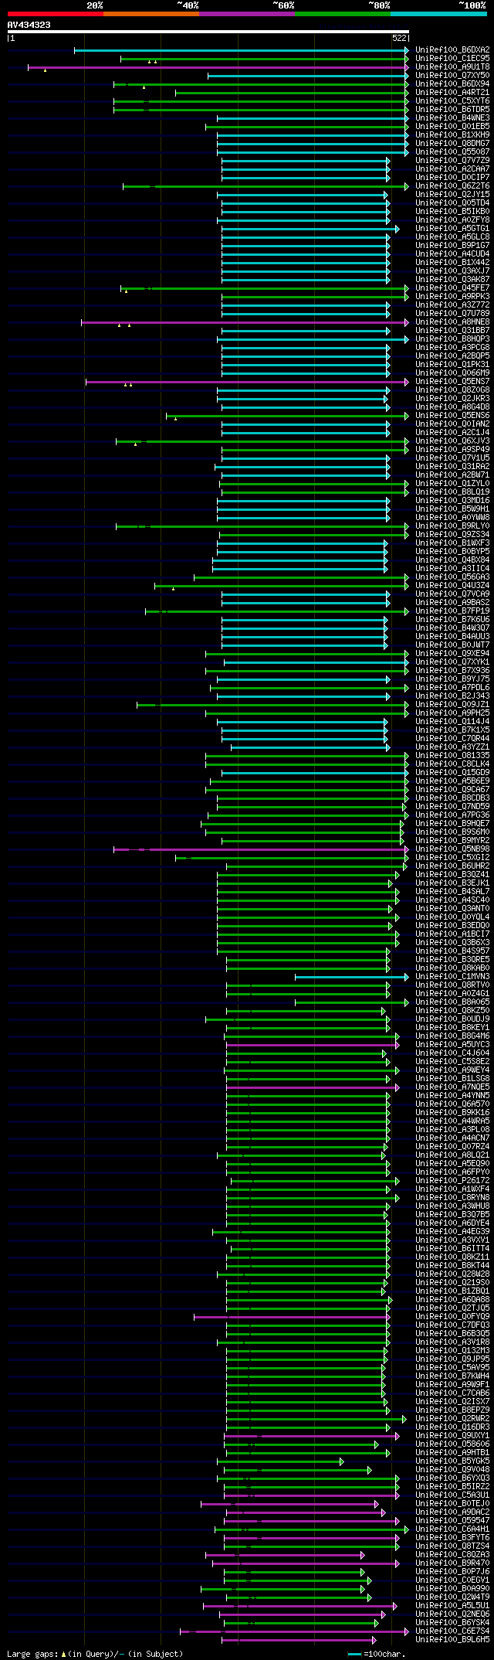
Task: Open hit UniRef100_B9RLY0
Action: [x=452, y=526]
